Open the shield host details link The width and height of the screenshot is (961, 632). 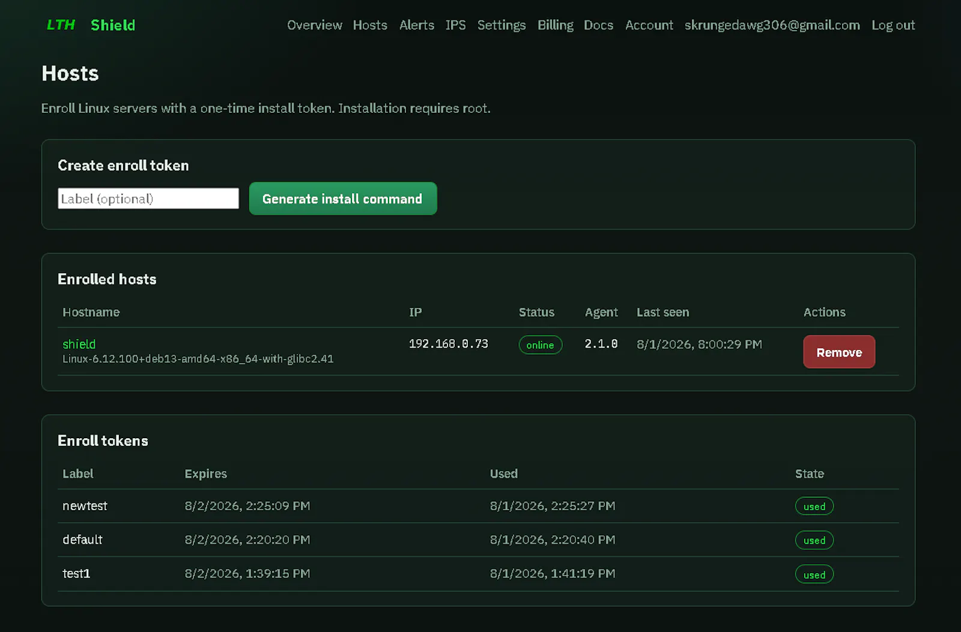coord(79,344)
